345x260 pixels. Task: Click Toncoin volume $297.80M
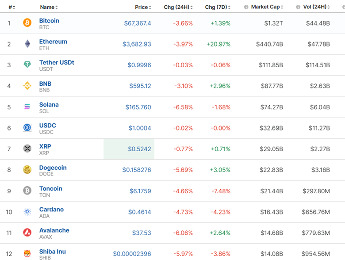(316, 191)
